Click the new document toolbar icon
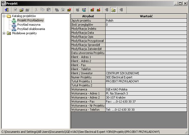This screenshot has height=135, width=189. coord(15,10)
